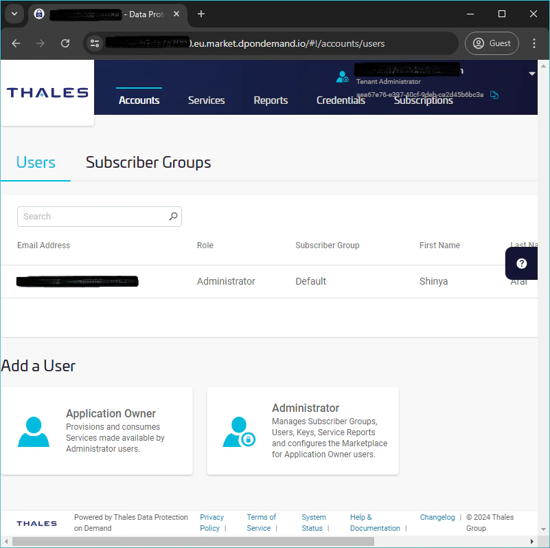Select the Default subscriber group cell
Screen dimensions: 550x548
click(x=311, y=281)
